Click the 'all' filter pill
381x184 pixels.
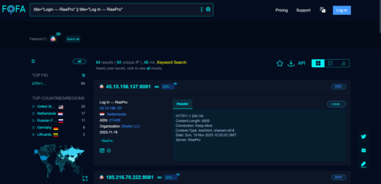pyautogui.click(x=79, y=61)
